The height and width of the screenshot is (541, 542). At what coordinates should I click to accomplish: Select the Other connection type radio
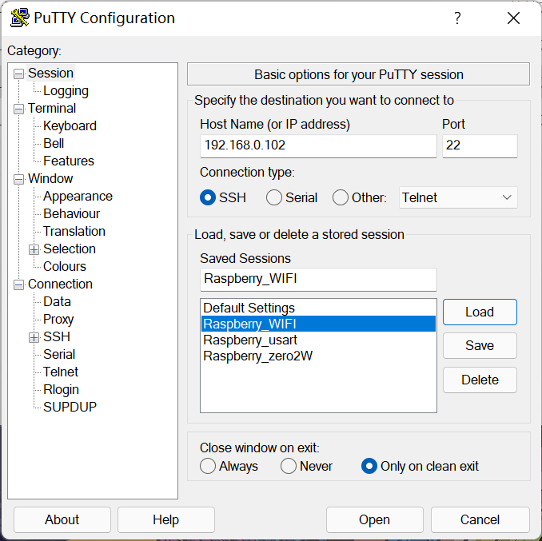[341, 197]
